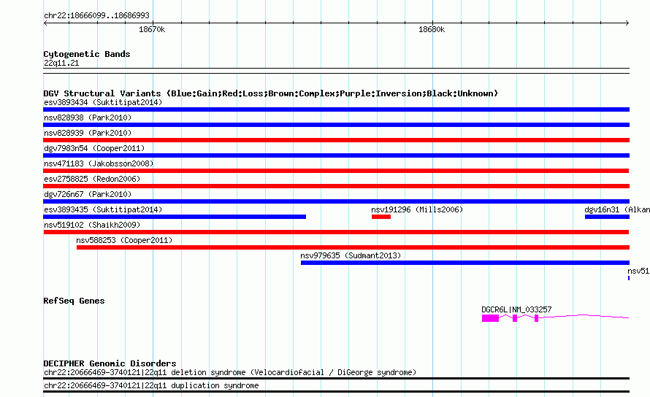Click the right arrow of the ruler

tap(627, 23)
